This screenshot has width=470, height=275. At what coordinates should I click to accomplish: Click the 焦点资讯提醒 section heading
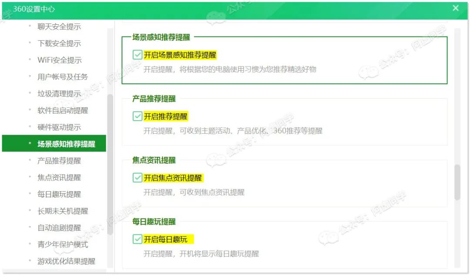pyautogui.click(x=154, y=160)
